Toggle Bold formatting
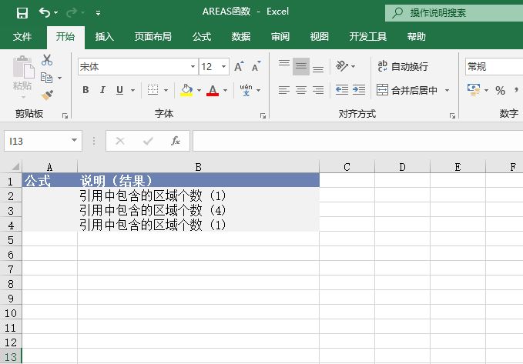523x364 pixels. pyautogui.click(x=85, y=90)
